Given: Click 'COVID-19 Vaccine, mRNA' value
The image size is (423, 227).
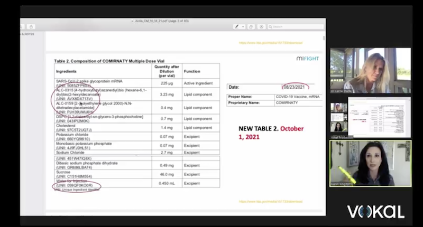Looking at the screenshot, I should click(x=298, y=97).
